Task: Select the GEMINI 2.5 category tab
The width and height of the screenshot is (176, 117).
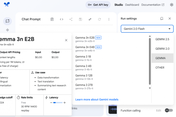Action: (x=162, y=39)
